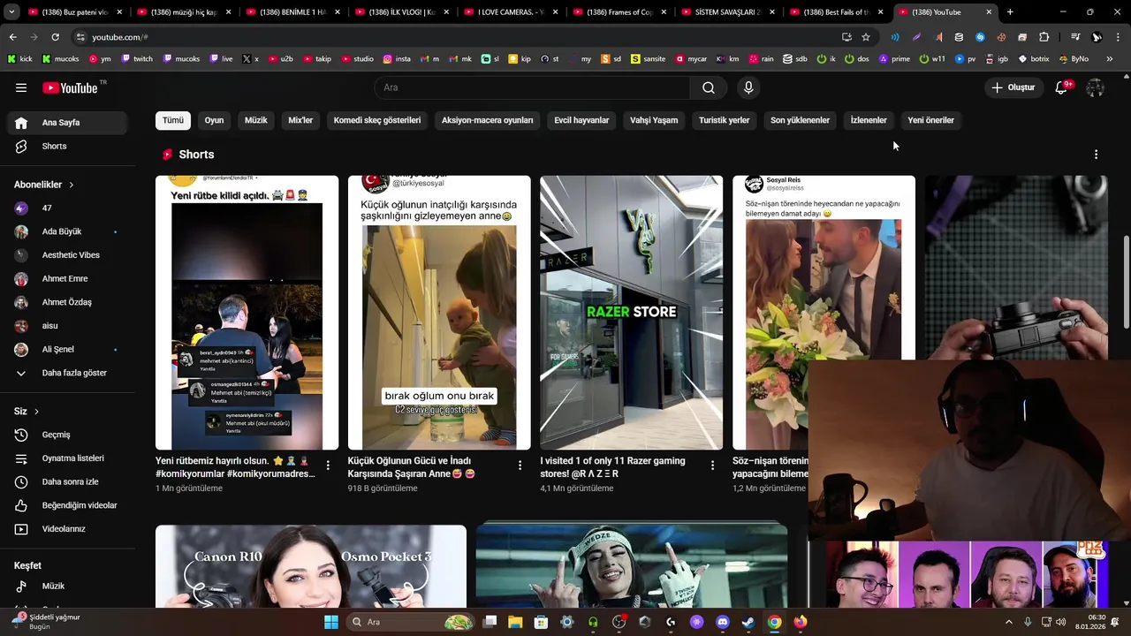The width and height of the screenshot is (1131, 636).
Task: Open the RAZER STORE short
Action: [x=632, y=313]
